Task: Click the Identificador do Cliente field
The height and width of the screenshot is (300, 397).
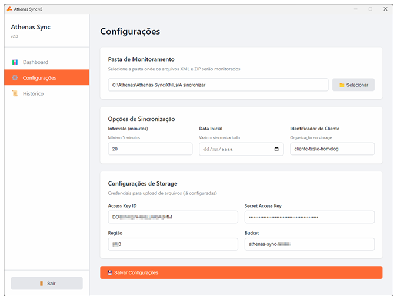Action: 332,149
